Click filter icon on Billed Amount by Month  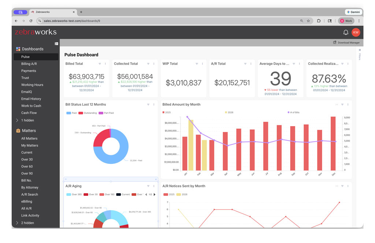coord(342,104)
